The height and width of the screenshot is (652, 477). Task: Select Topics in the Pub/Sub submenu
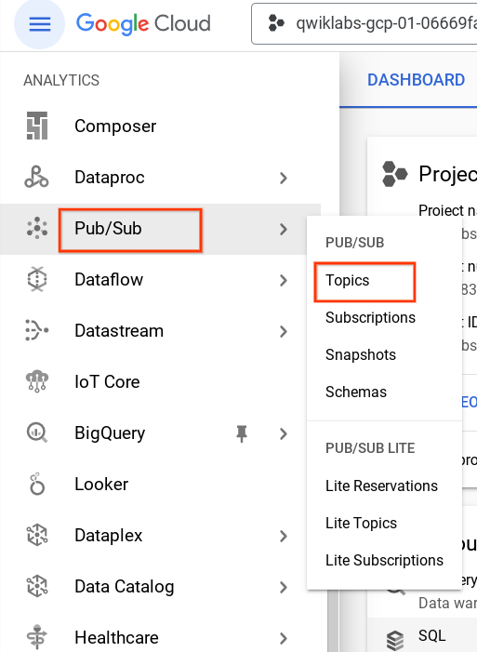pyautogui.click(x=348, y=281)
